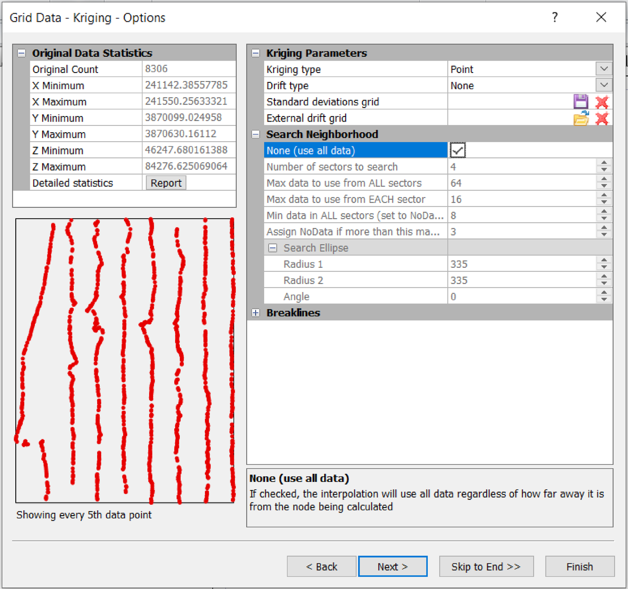Collapse the Kriging Parameters section
This screenshot has height=589, width=628.
[256, 53]
